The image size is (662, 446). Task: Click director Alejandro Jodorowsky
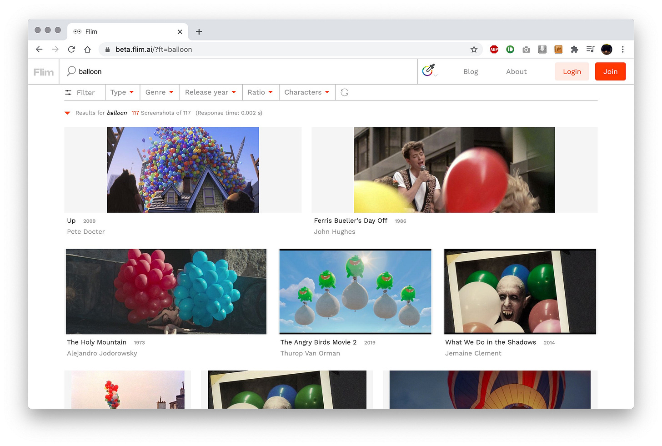(x=102, y=353)
